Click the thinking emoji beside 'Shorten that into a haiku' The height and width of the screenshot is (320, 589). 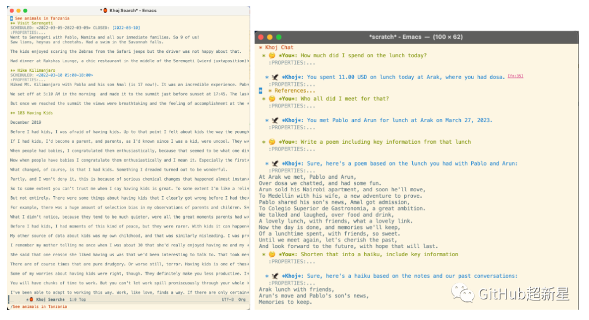click(x=272, y=254)
